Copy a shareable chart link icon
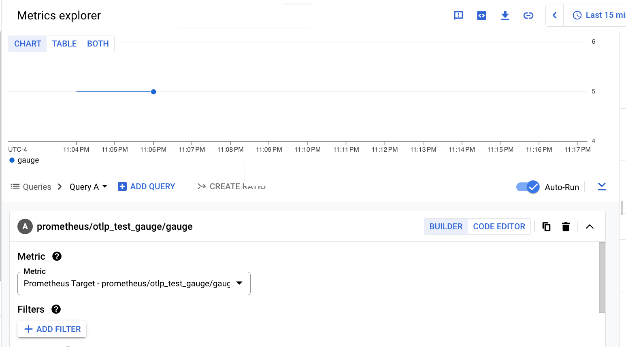Viewport: 626px width, 347px height. (x=528, y=15)
